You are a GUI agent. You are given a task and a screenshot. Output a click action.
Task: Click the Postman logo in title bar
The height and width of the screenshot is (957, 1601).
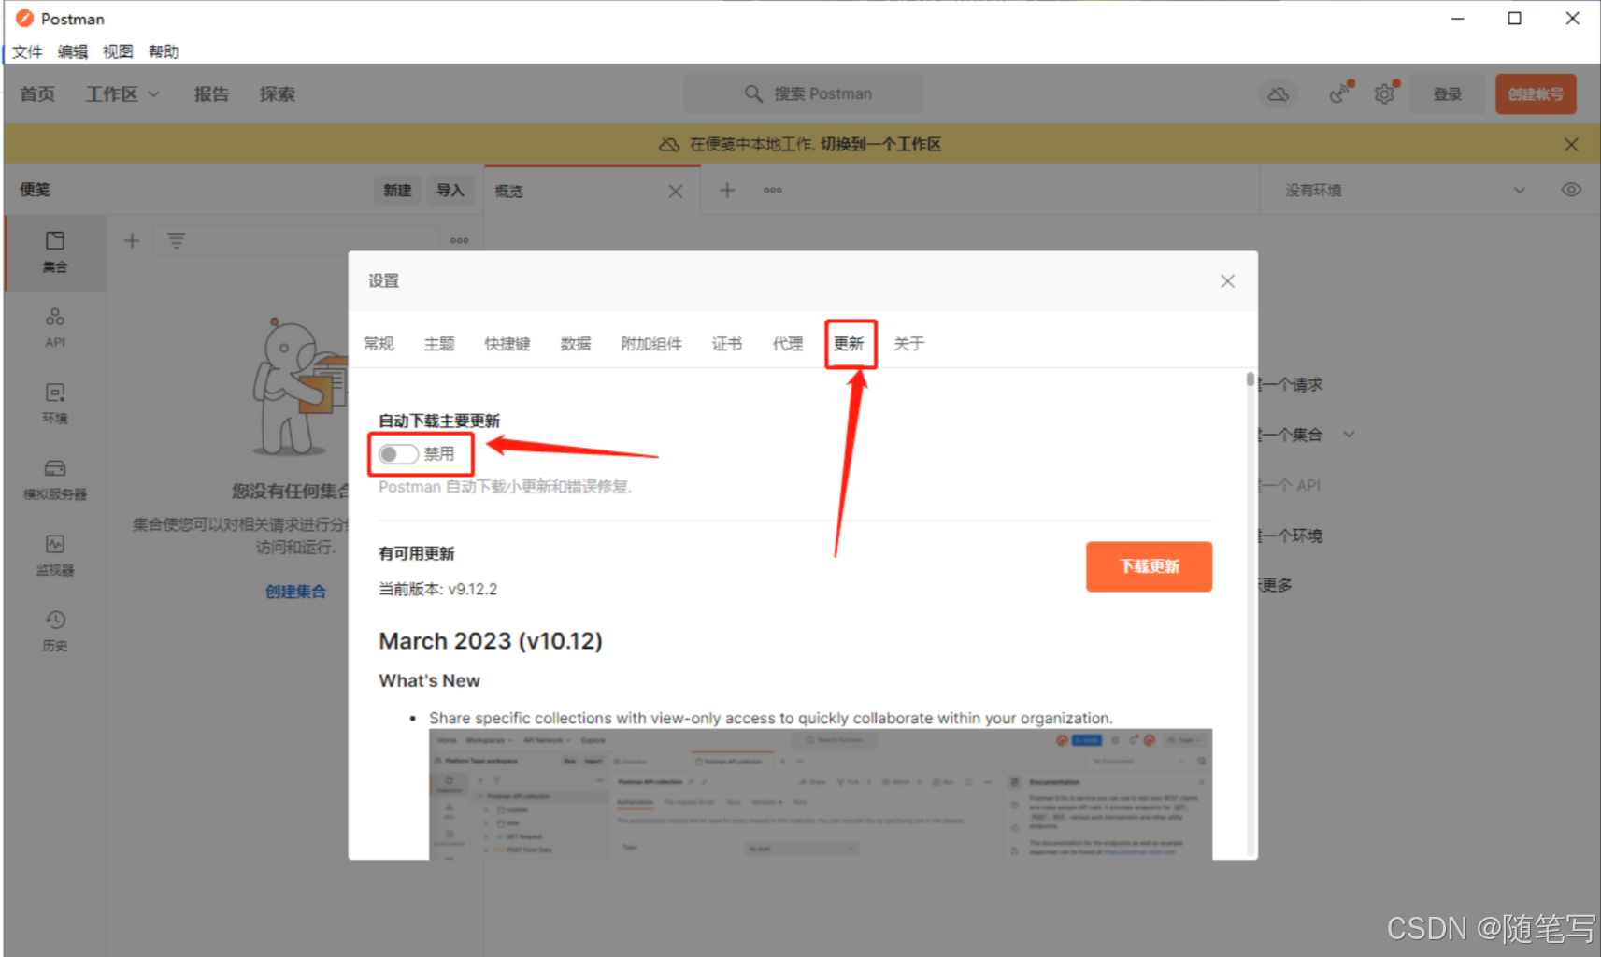pos(25,19)
